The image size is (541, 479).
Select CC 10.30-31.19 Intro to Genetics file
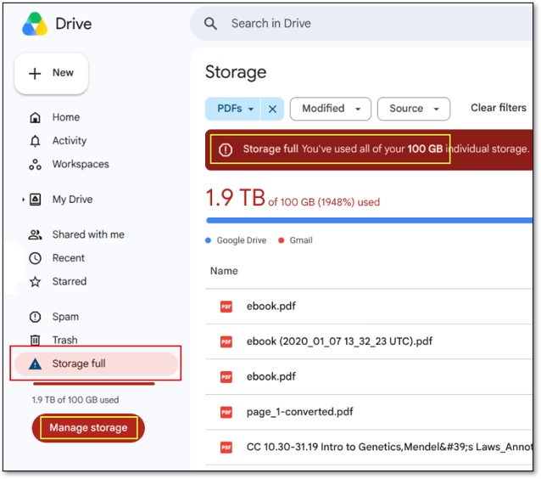[369, 448]
